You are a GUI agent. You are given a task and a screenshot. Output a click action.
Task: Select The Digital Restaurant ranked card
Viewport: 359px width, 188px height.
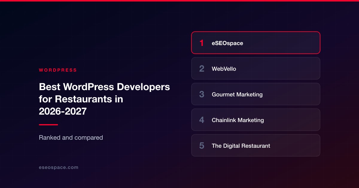tap(256, 145)
